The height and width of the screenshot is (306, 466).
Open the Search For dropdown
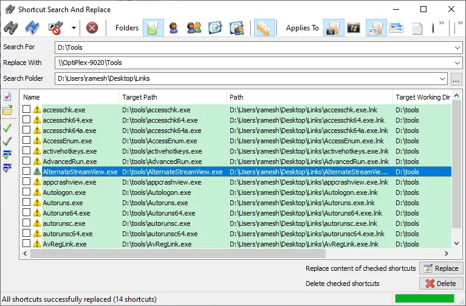[457, 47]
